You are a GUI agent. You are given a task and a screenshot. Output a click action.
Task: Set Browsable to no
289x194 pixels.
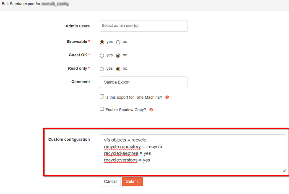click(x=118, y=42)
